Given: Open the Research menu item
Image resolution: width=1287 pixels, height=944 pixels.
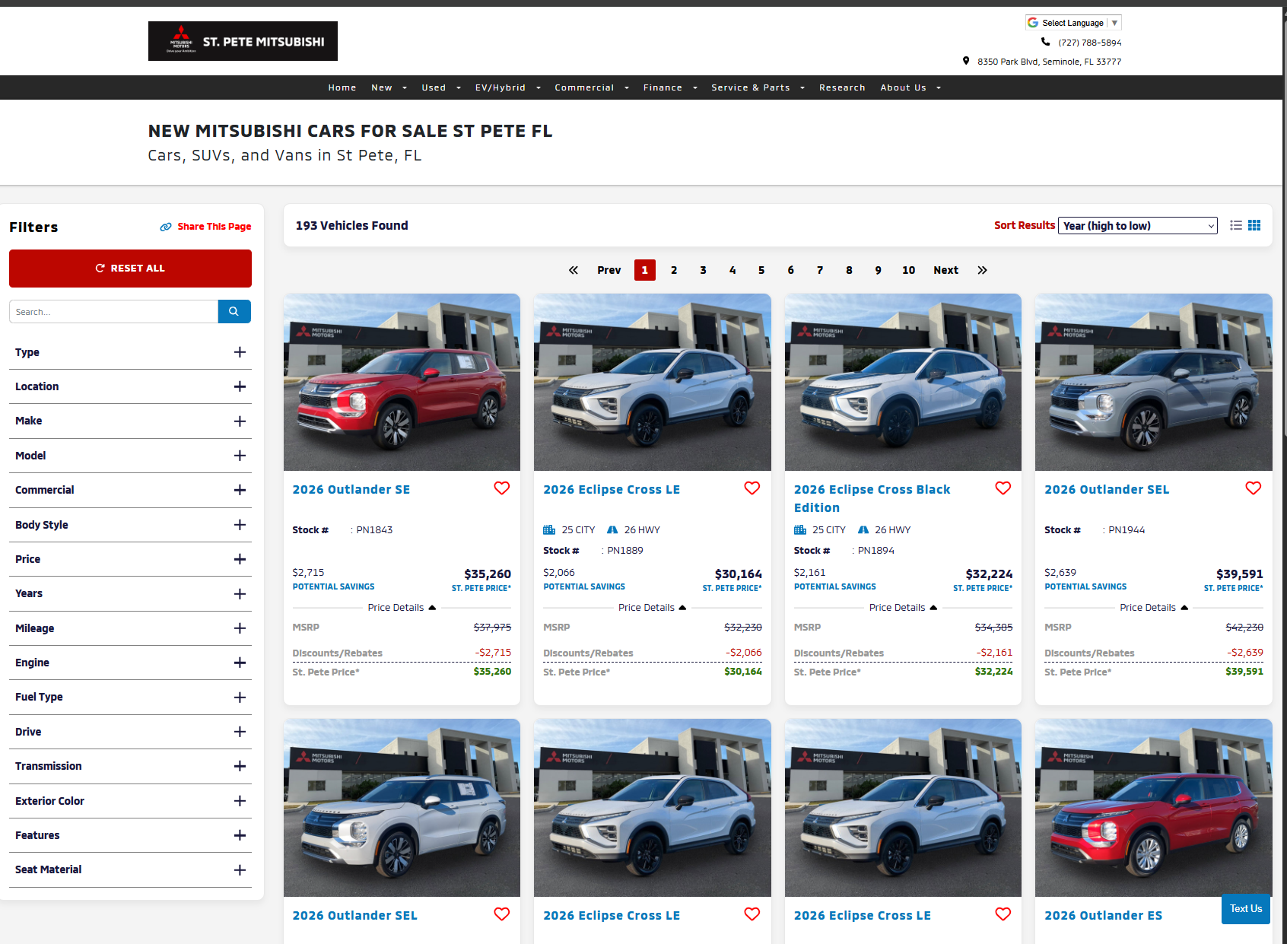Looking at the screenshot, I should [x=842, y=87].
